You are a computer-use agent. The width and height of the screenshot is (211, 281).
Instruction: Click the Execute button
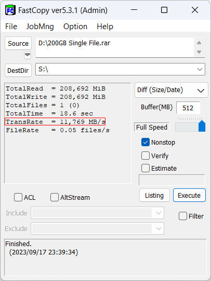point(189,195)
